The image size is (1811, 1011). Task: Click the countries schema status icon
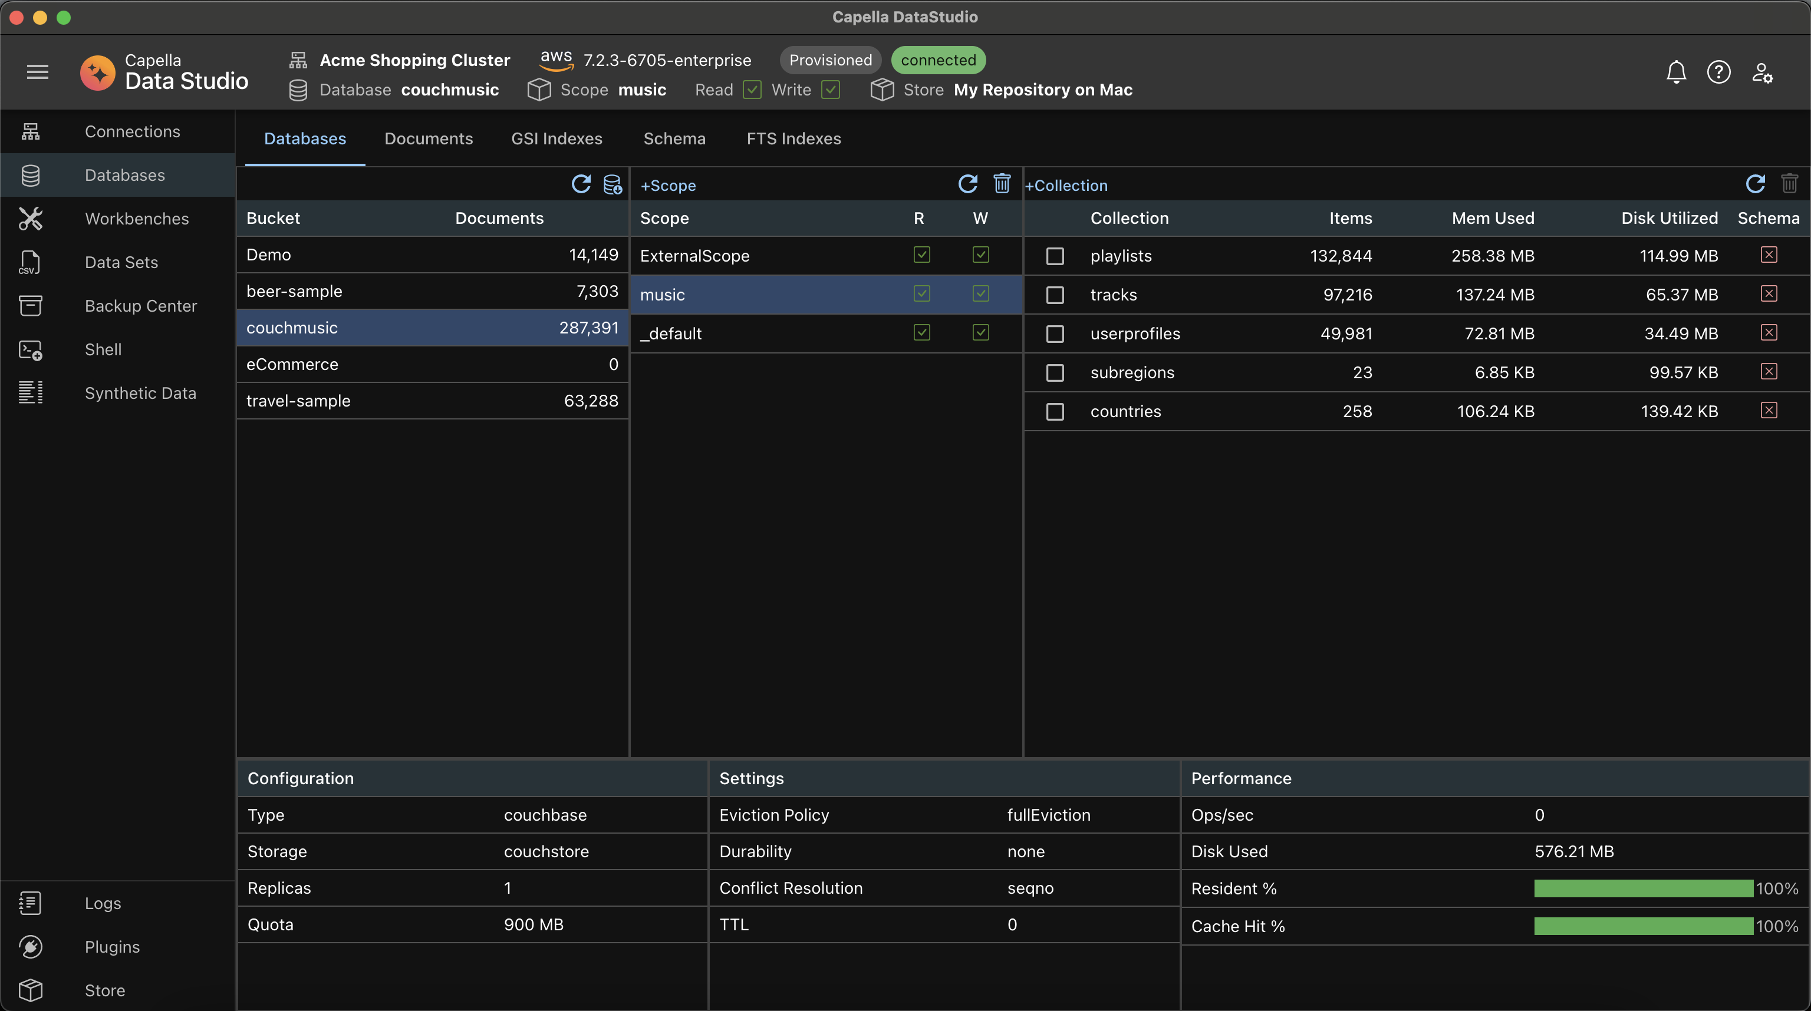coord(1769,410)
